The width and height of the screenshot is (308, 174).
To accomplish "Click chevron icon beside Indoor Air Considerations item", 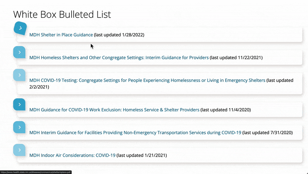I will tap(20, 150).
